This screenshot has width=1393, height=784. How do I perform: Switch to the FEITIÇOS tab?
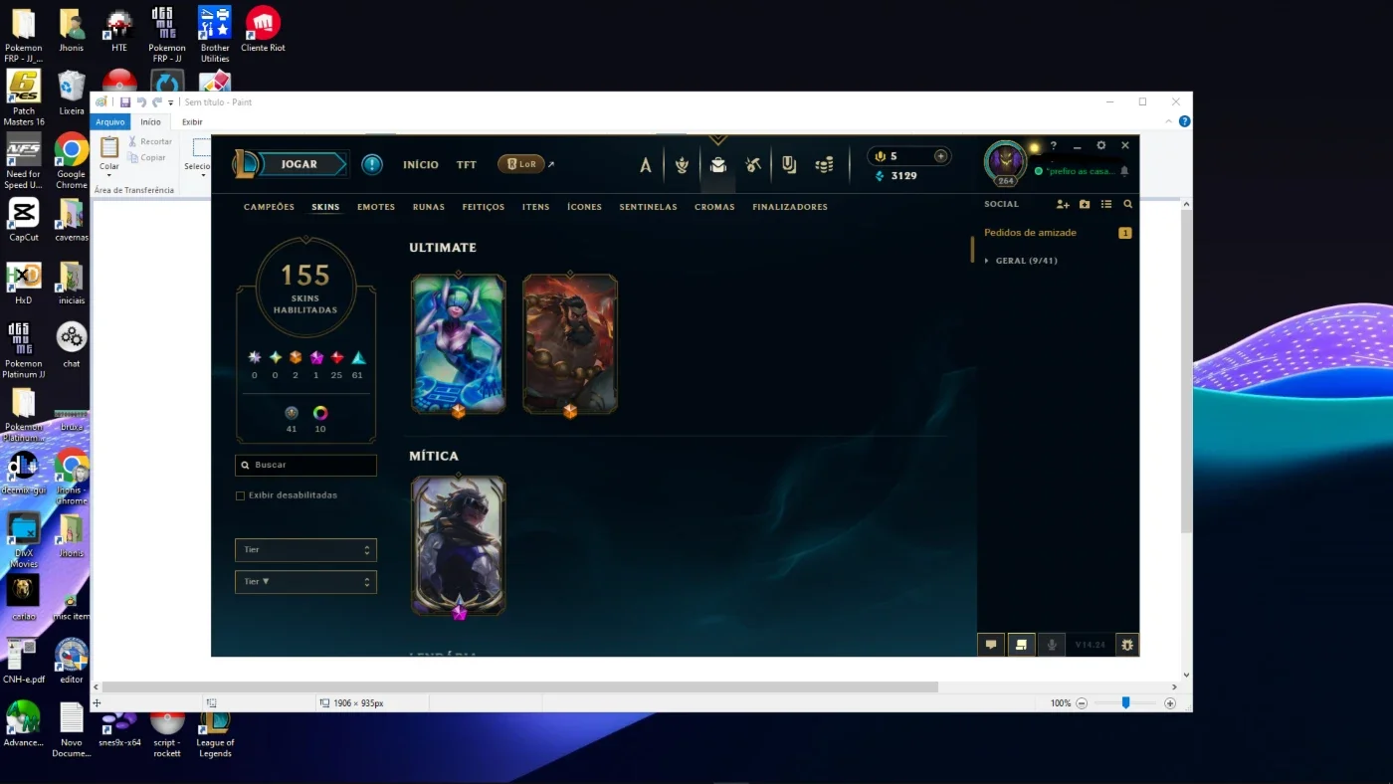(484, 207)
